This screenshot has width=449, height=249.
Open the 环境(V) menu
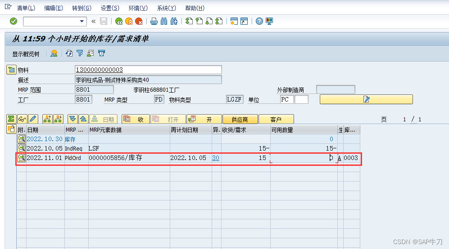138,8
